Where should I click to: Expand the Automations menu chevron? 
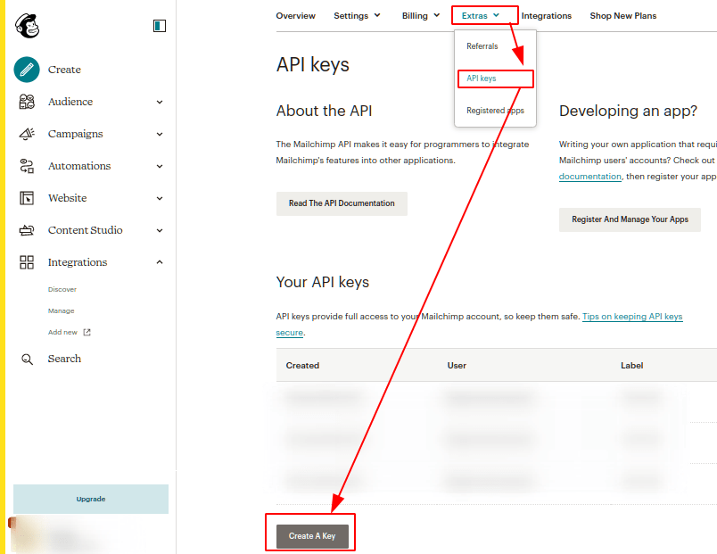[160, 166]
